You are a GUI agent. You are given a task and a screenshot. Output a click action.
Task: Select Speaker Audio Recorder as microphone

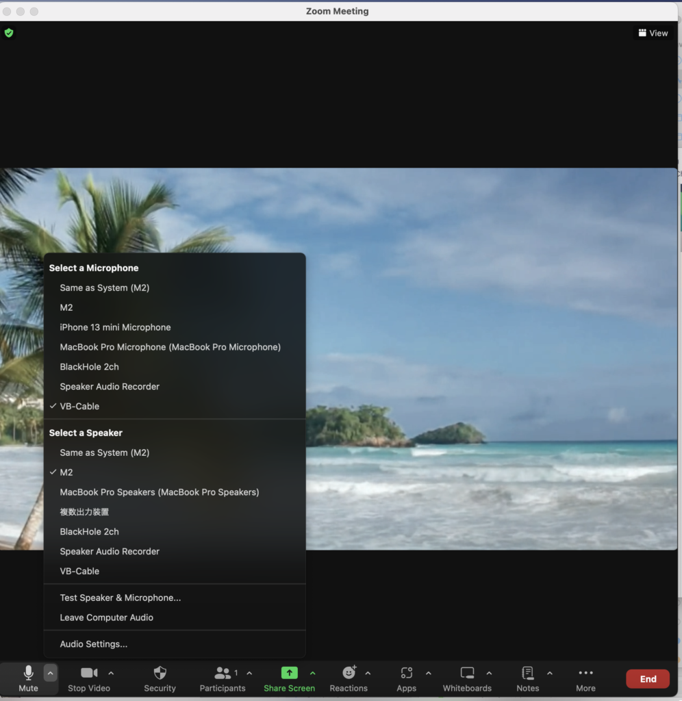(x=175, y=386)
